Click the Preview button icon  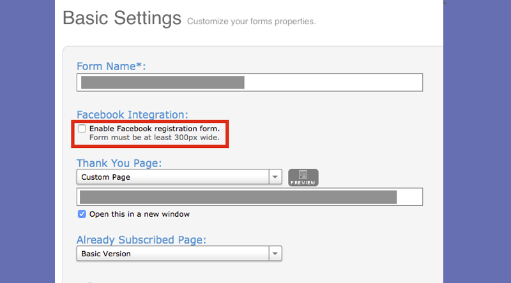pyautogui.click(x=303, y=178)
